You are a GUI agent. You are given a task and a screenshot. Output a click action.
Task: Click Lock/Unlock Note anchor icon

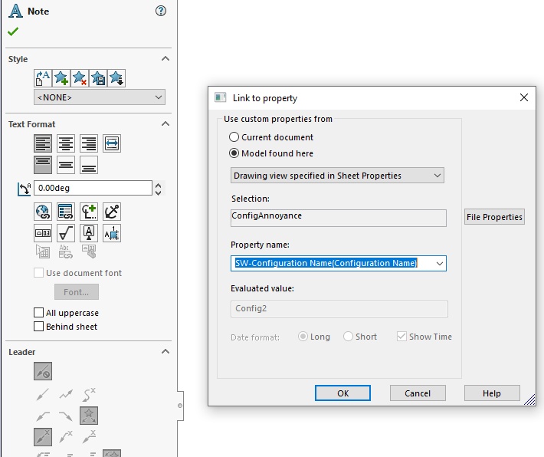click(112, 212)
